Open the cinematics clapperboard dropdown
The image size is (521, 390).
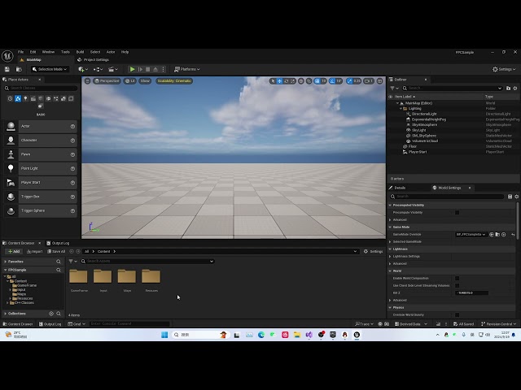tap(113, 69)
